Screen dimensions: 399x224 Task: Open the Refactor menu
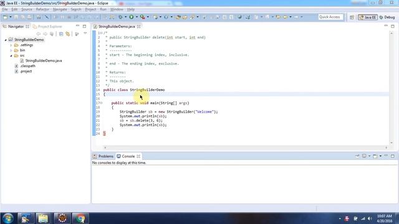point(42,9)
